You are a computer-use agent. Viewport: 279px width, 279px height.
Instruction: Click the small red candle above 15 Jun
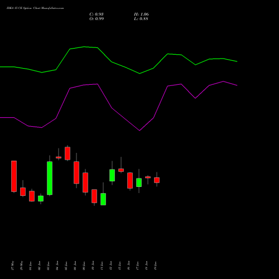click(x=121, y=170)
